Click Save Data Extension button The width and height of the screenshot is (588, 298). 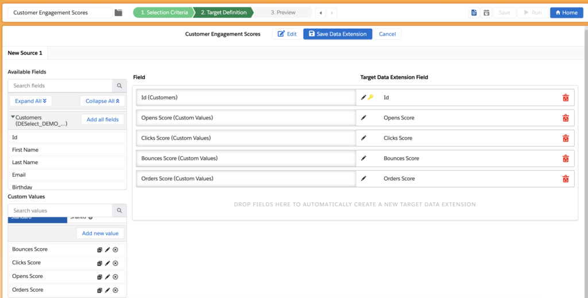[338, 34]
